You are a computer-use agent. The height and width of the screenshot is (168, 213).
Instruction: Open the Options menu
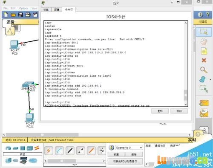[x=23, y=9]
